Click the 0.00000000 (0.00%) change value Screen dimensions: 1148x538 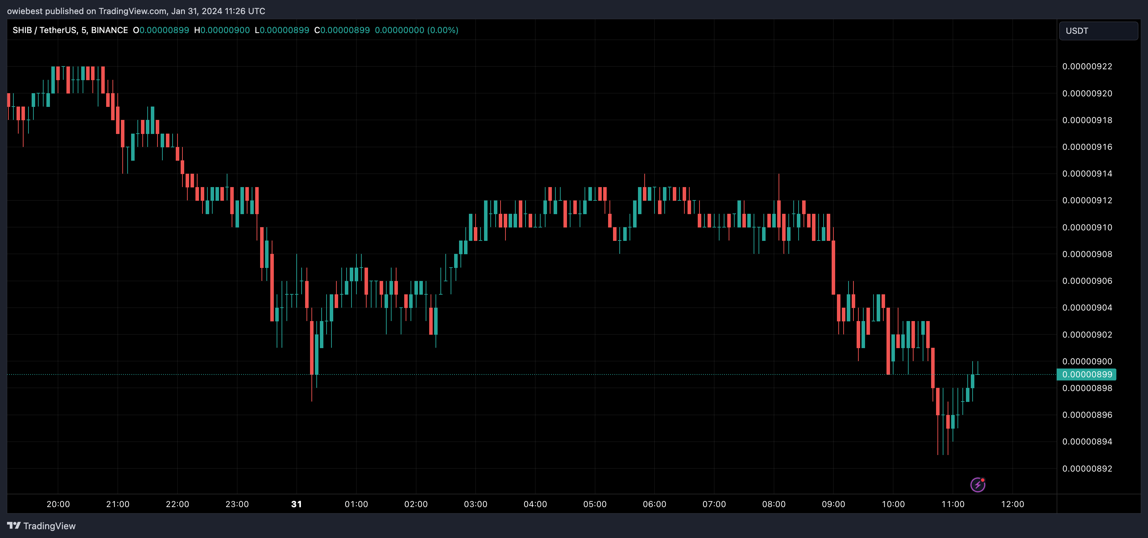[416, 30]
